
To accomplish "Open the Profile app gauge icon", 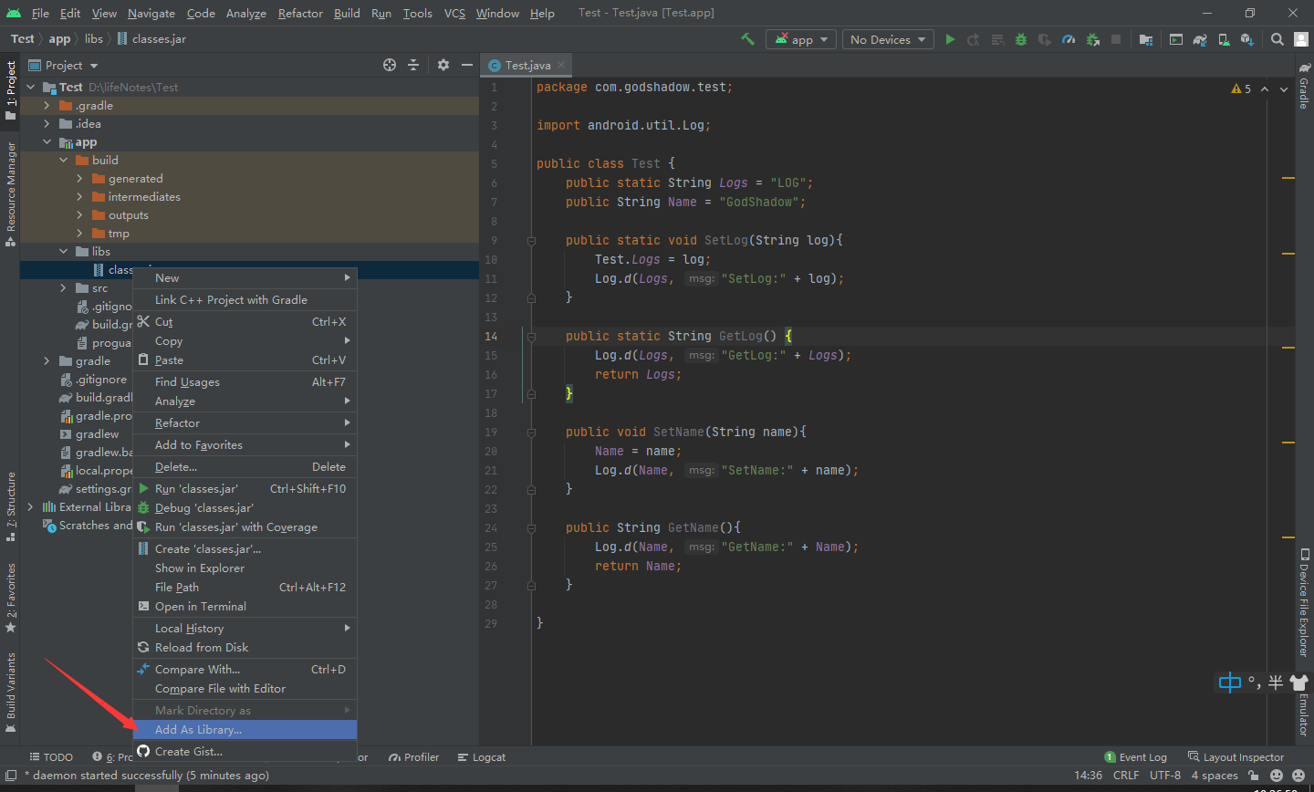I will pos(1069,39).
